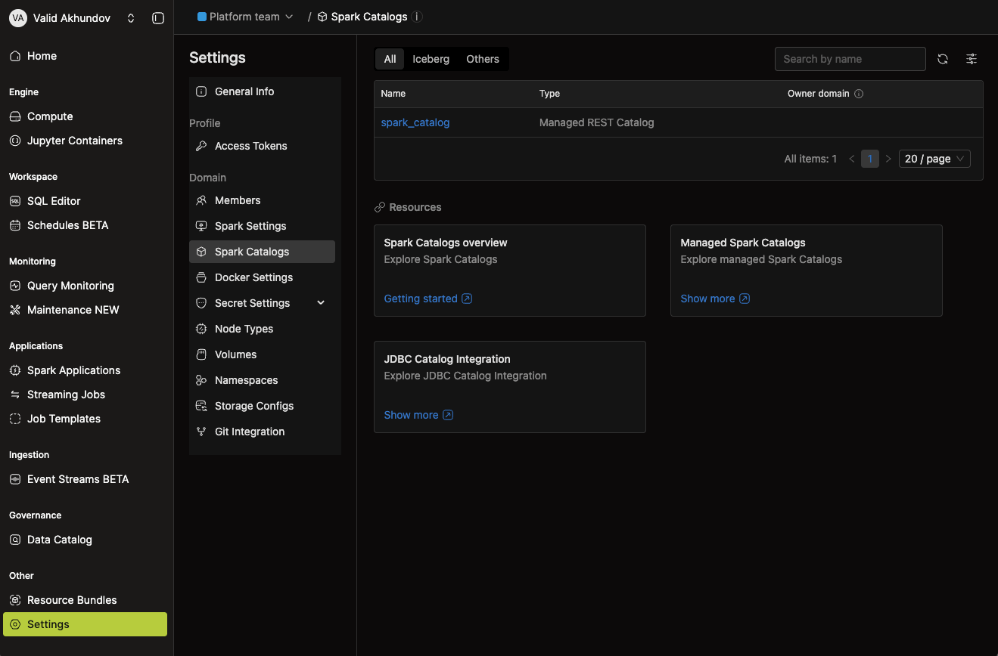
Task: Click the Namespaces icon
Action: coord(201,380)
